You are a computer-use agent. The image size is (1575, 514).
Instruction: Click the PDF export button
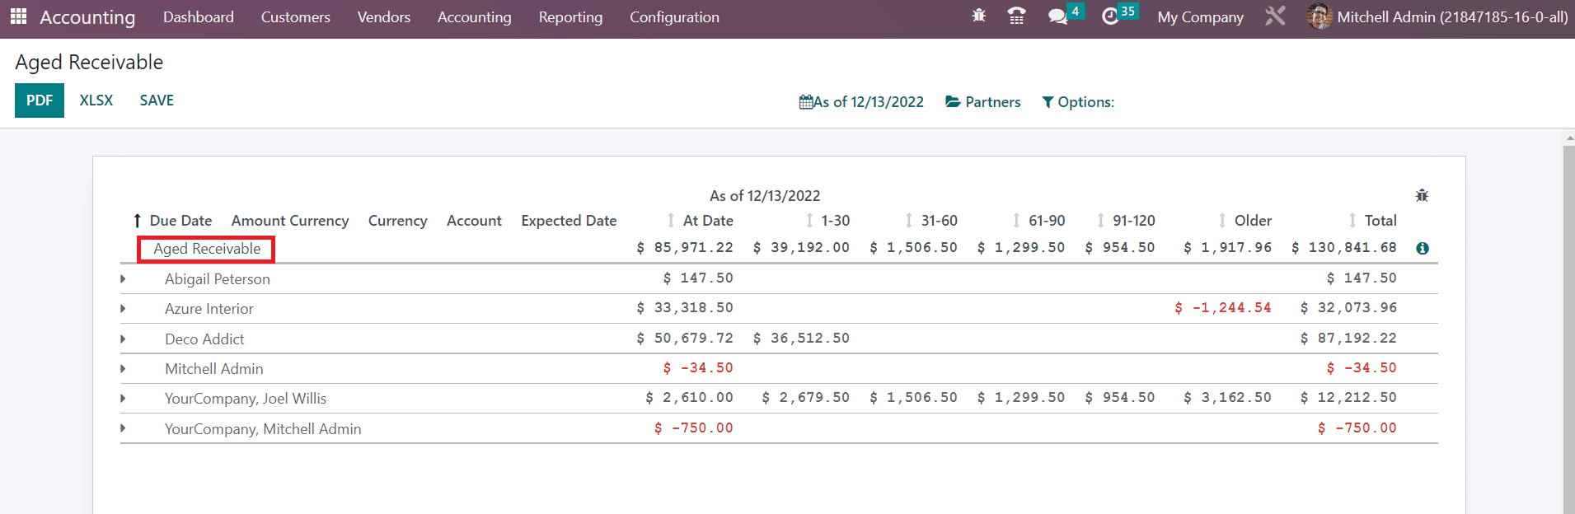(40, 100)
